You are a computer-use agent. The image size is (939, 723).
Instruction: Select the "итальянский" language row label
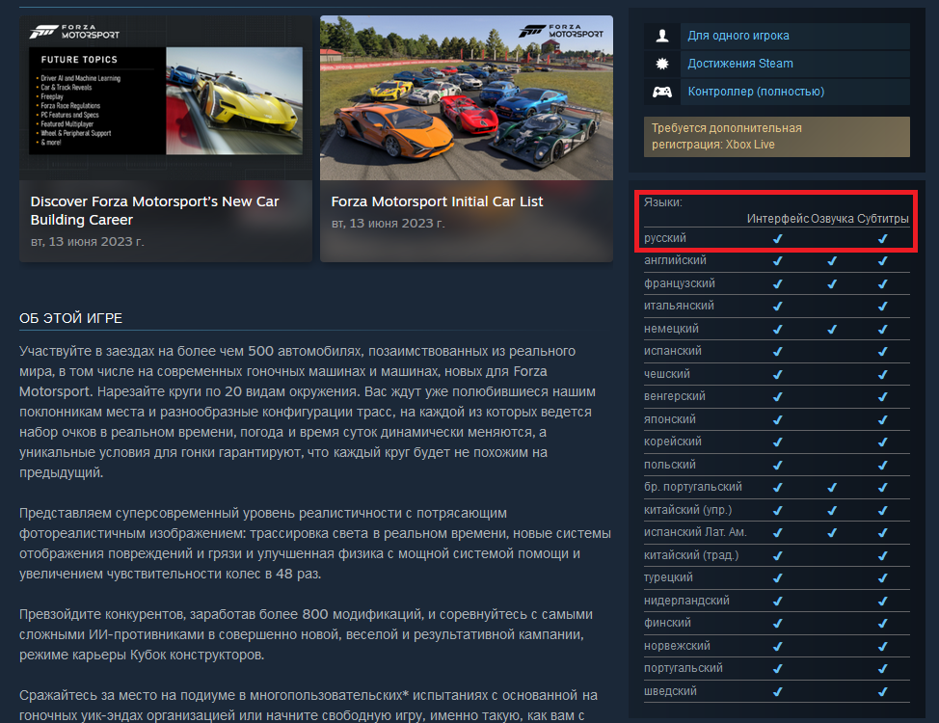(x=679, y=306)
